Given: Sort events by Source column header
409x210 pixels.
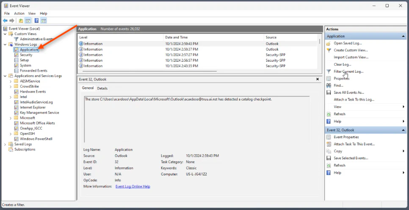Looking at the screenshot, I should coord(290,37).
